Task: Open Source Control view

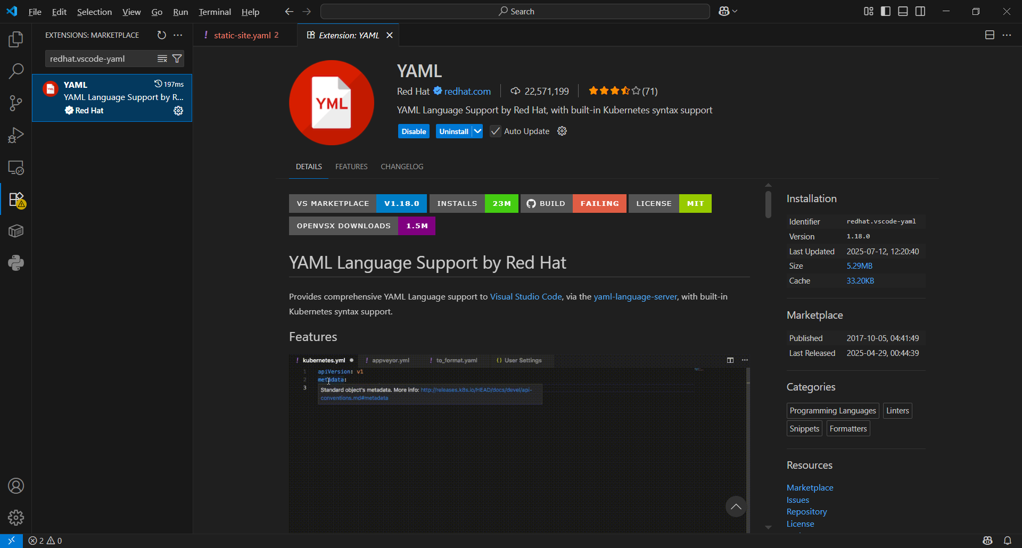Action: click(16, 103)
